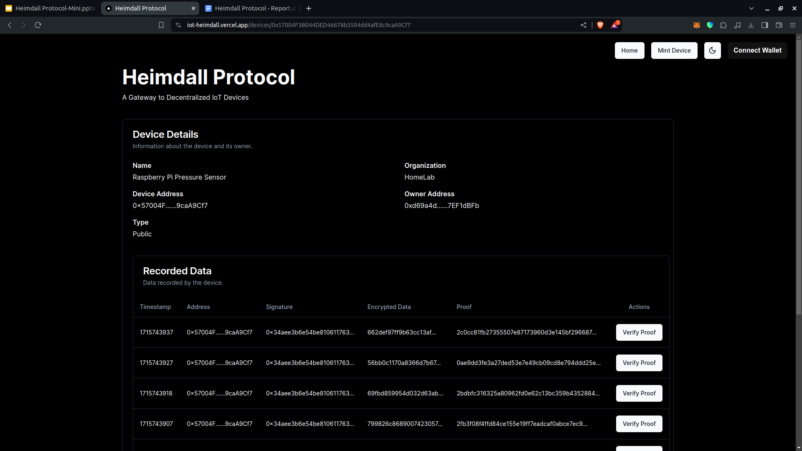Click the MetaMask fox extension icon

pos(696,25)
